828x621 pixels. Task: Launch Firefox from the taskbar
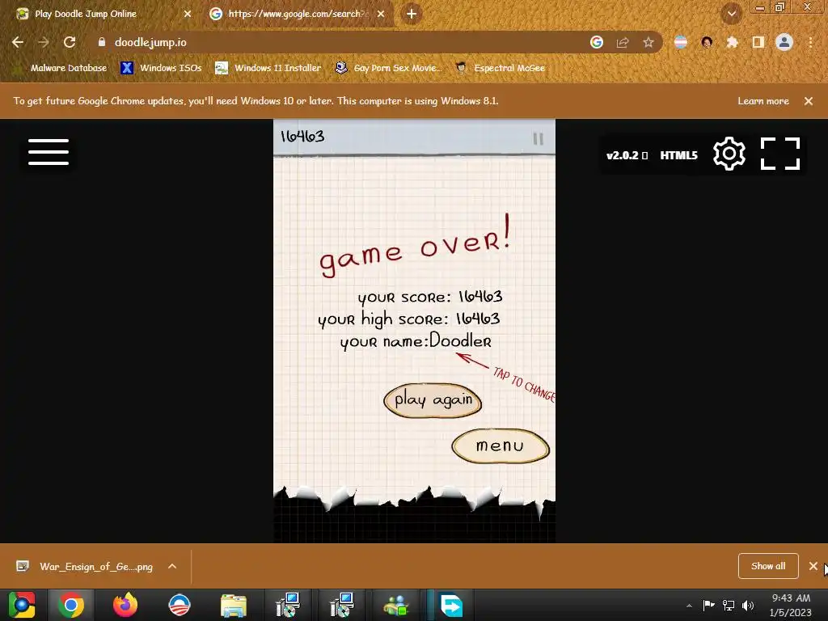click(125, 605)
